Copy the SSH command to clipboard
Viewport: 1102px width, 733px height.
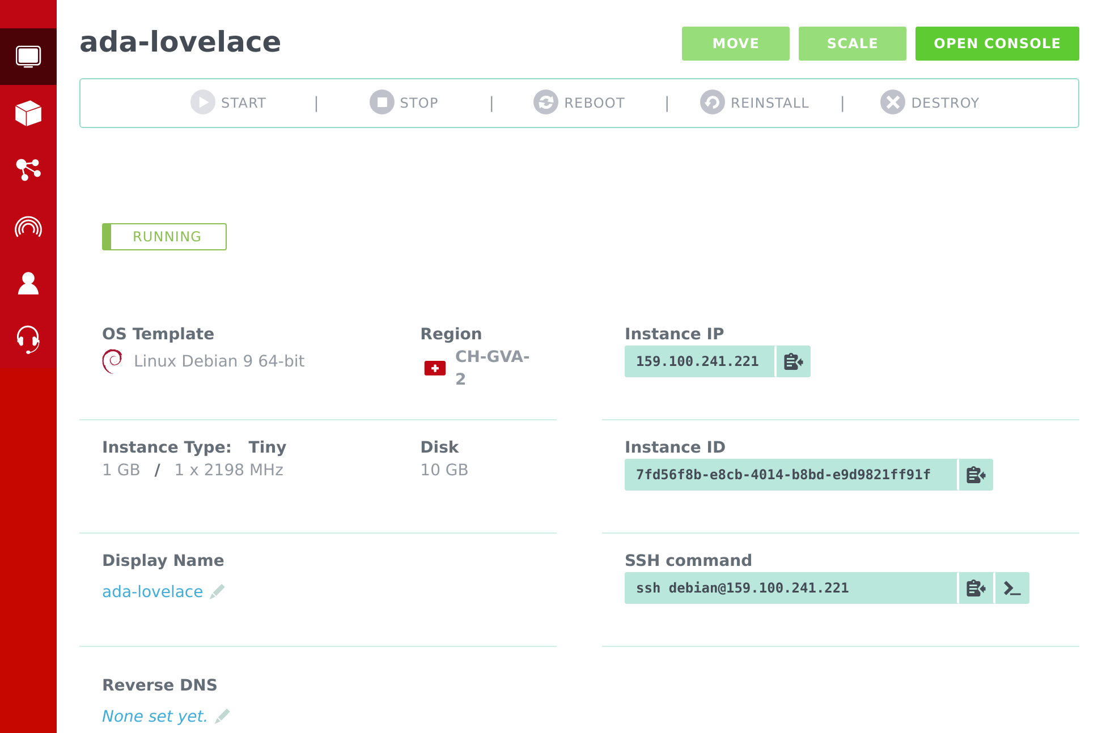coord(976,588)
